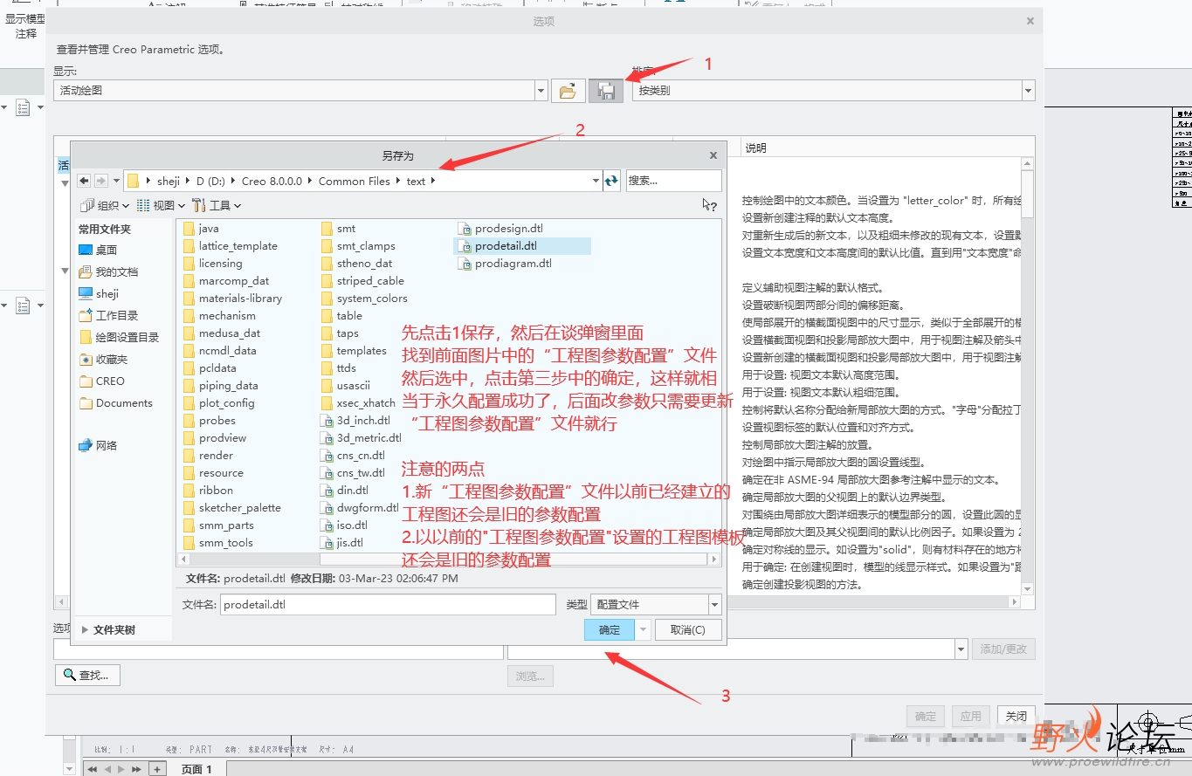1192x776 pixels.
Task: Click the 搜索 search field in Save As
Action: [673, 181]
